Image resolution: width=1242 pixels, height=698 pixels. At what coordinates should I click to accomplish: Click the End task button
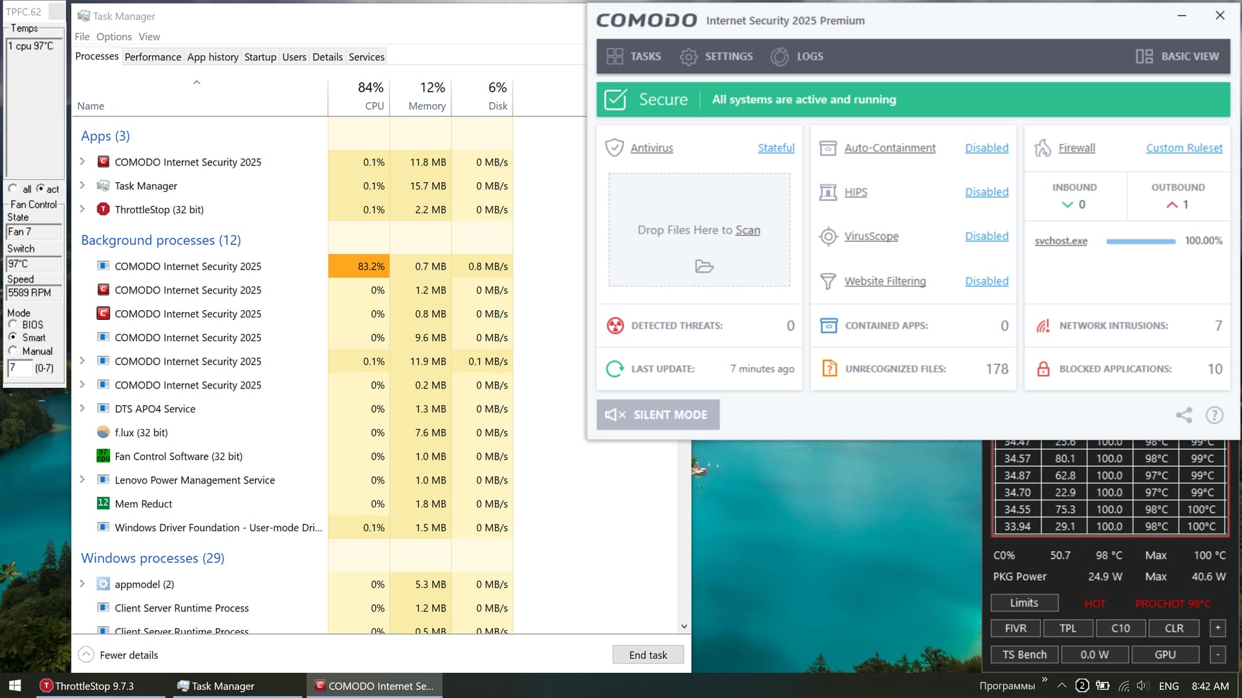click(648, 655)
